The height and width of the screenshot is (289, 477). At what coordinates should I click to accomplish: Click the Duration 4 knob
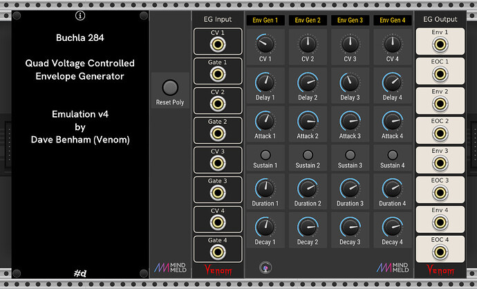[x=393, y=189]
